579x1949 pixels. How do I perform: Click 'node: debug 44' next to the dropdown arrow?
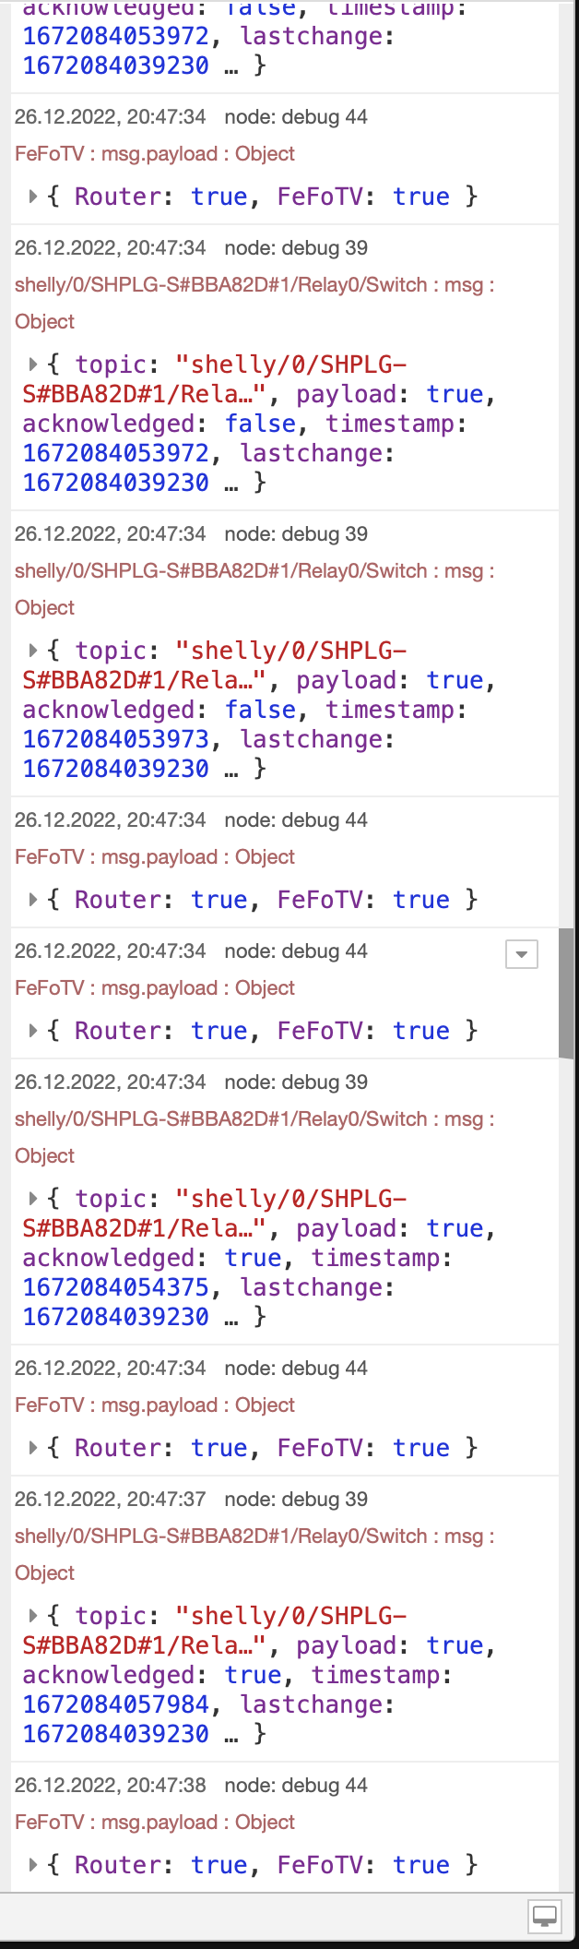(x=296, y=951)
